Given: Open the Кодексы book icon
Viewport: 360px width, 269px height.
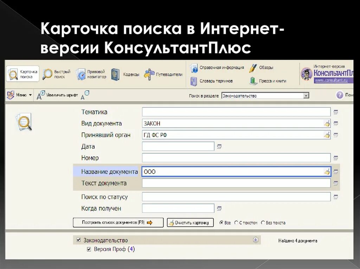Looking at the screenshot, I should (x=115, y=74).
